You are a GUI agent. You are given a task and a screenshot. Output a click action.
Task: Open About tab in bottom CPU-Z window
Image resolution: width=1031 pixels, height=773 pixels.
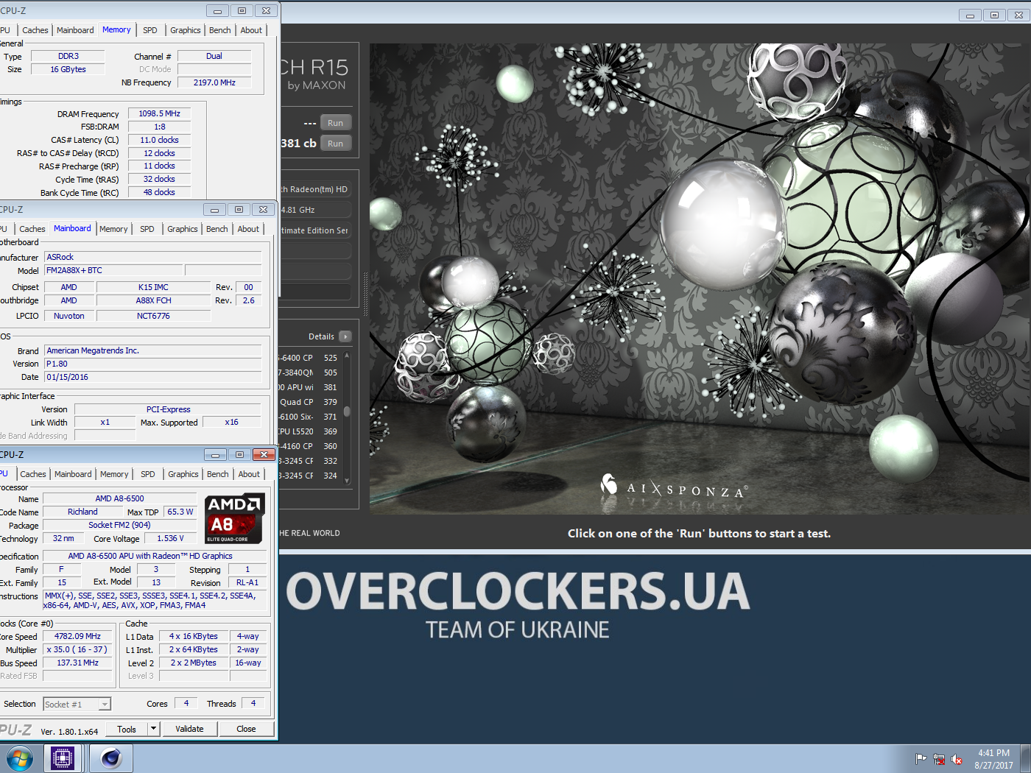click(x=249, y=474)
